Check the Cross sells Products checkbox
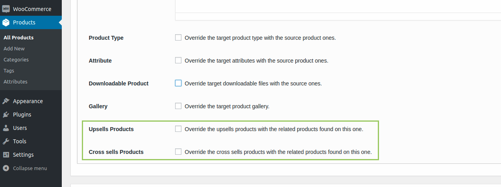 [178, 152]
